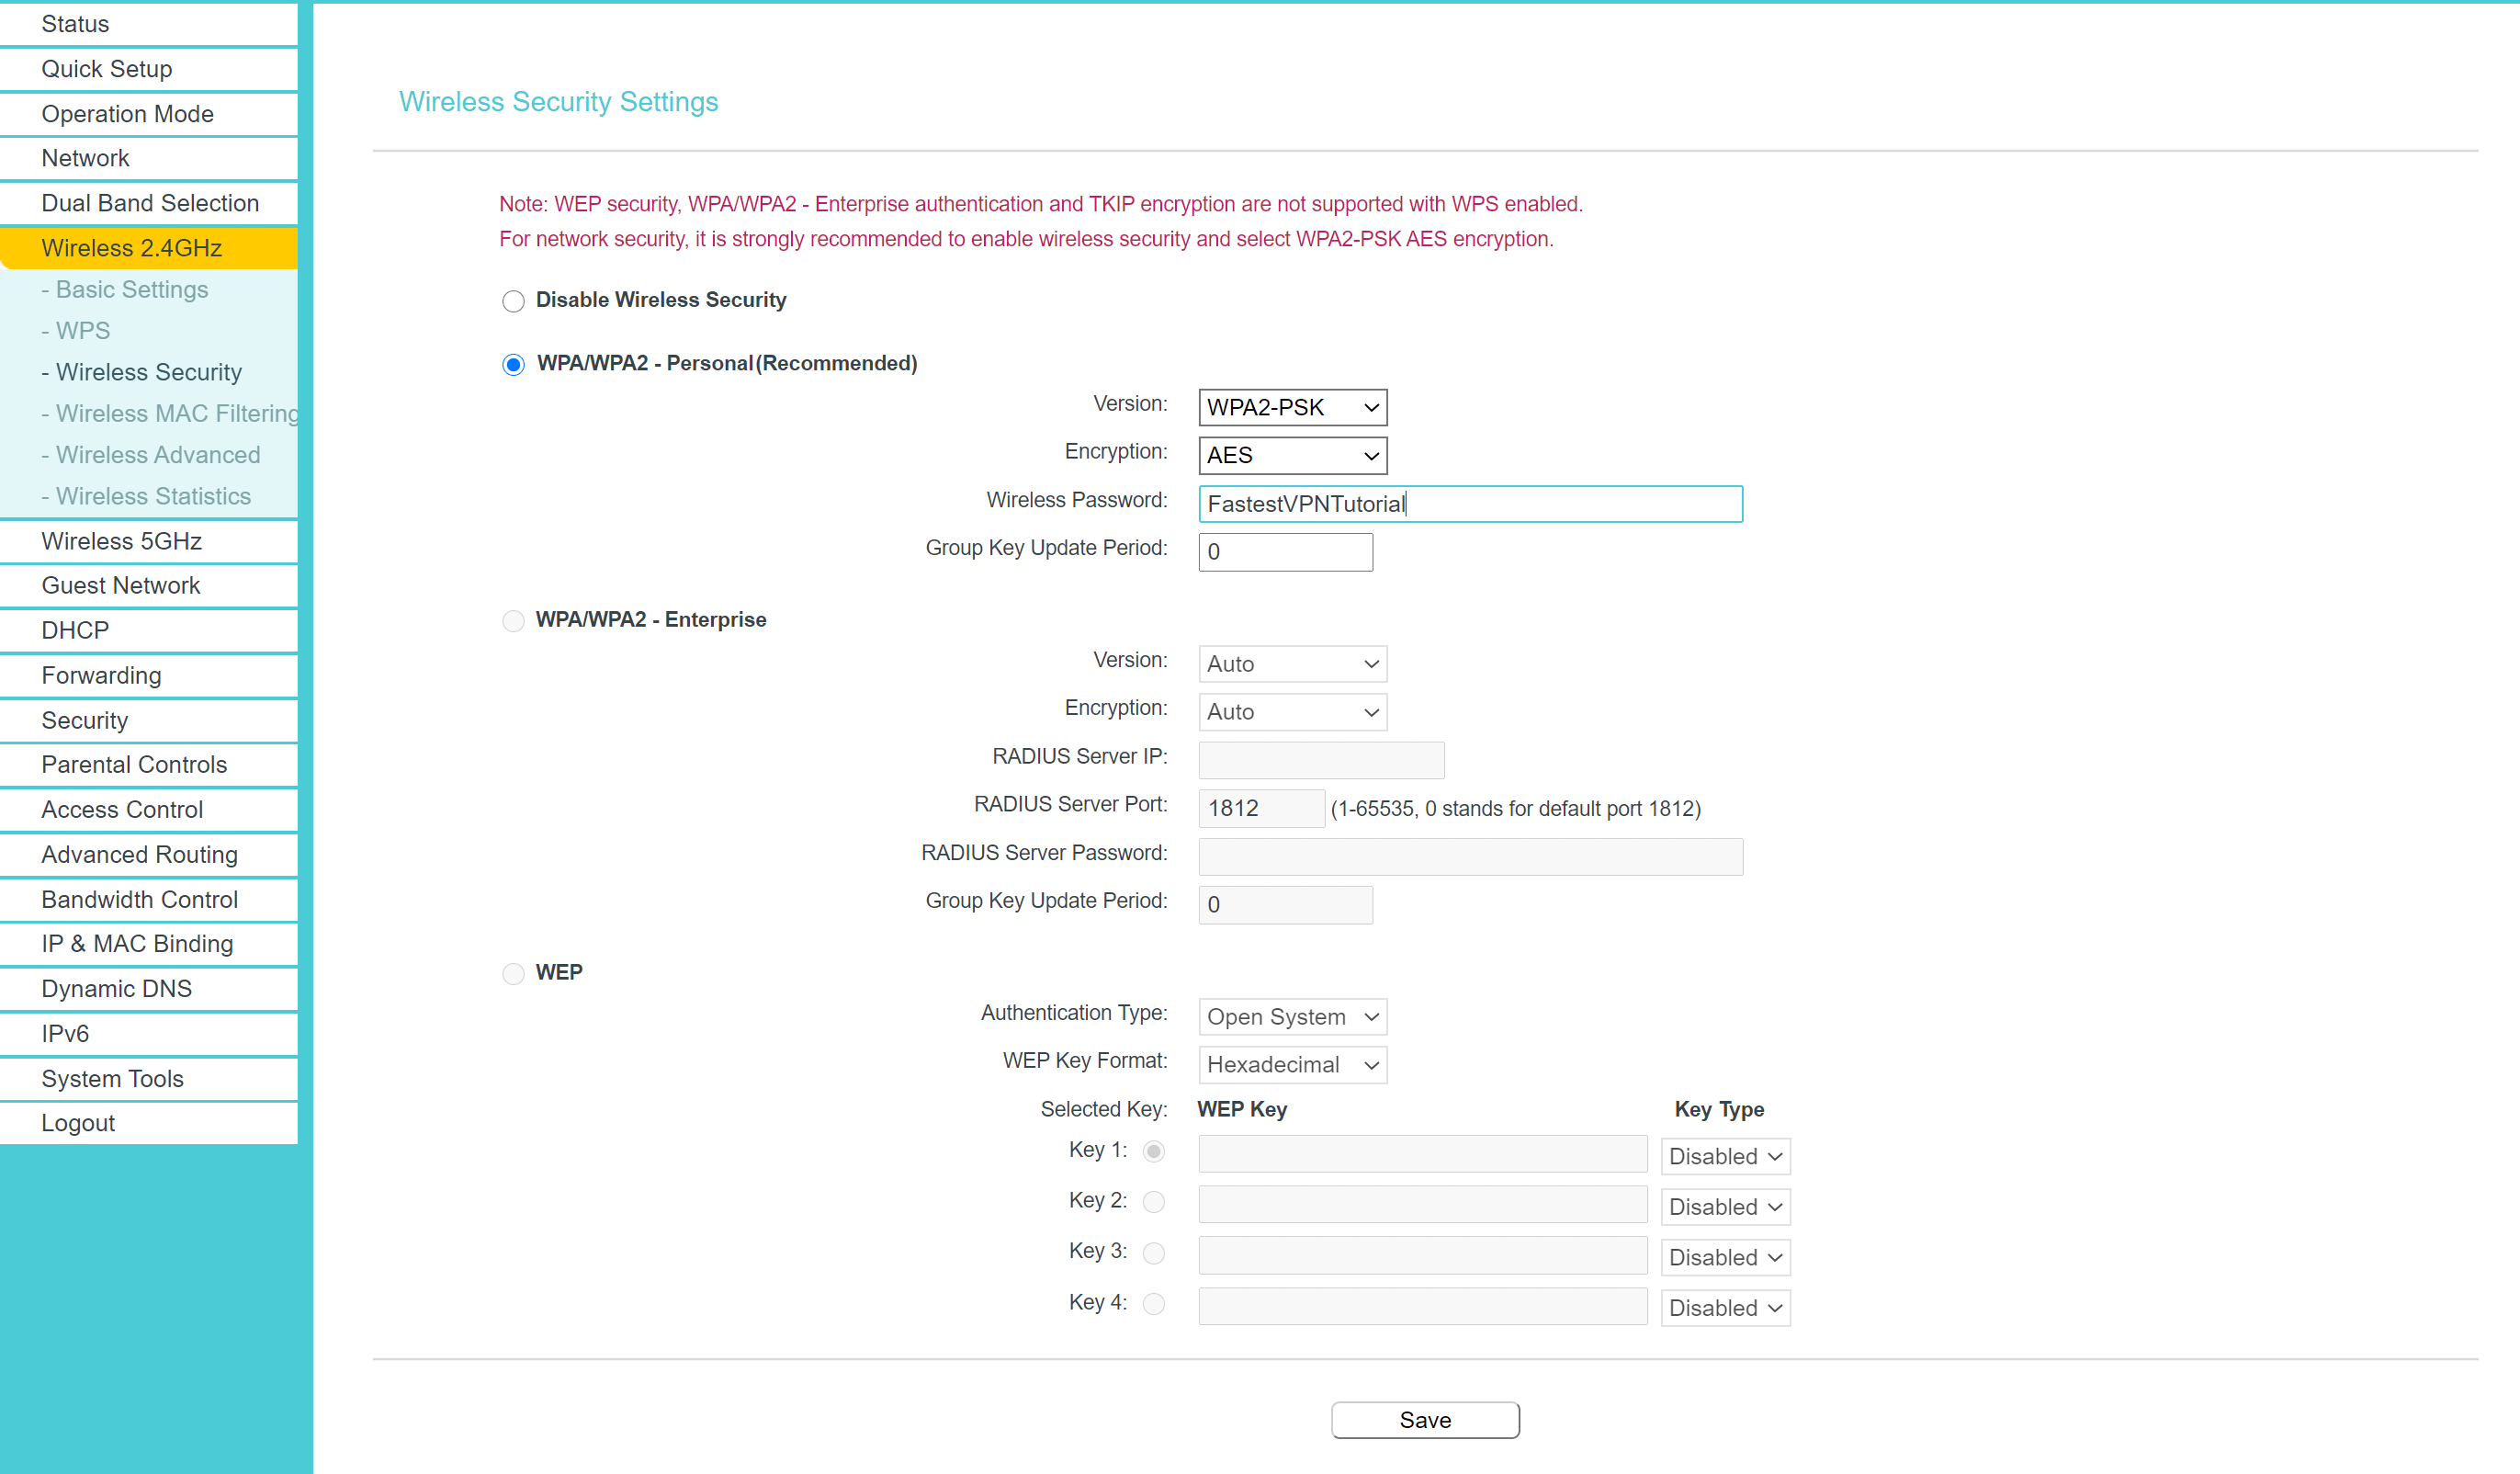2520x1474 pixels.
Task: Navigate to Parental Controls
Action: click(135, 764)
